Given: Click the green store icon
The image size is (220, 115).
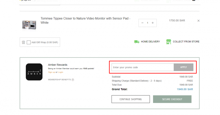Looking at the screenshot, I should click(x=169, y=42).
